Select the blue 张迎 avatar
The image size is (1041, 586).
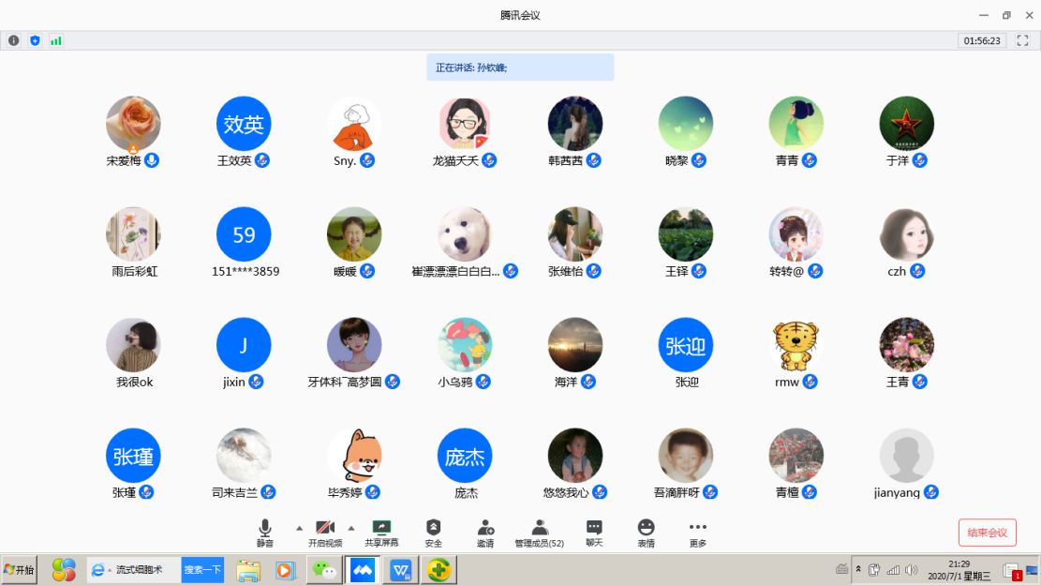[x=686, y=345]
